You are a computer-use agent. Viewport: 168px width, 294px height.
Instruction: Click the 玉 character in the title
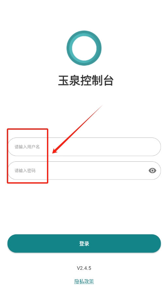click(x=63, y=81)
